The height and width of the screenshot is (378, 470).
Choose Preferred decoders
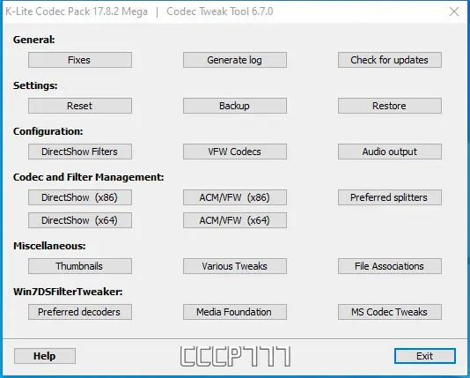[x=80, y=312]
